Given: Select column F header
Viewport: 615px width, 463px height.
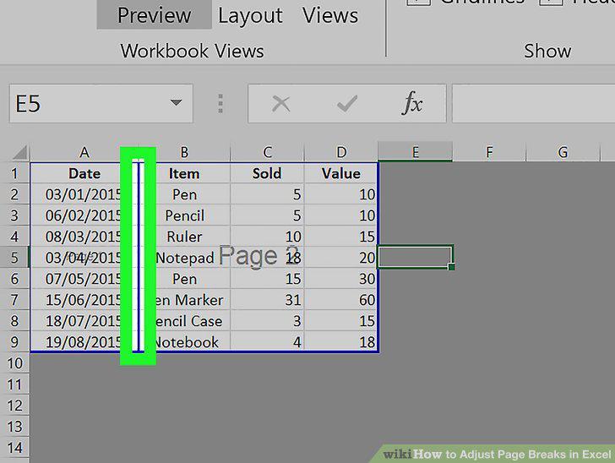Looking at the screenshot, I should [489, 152].
